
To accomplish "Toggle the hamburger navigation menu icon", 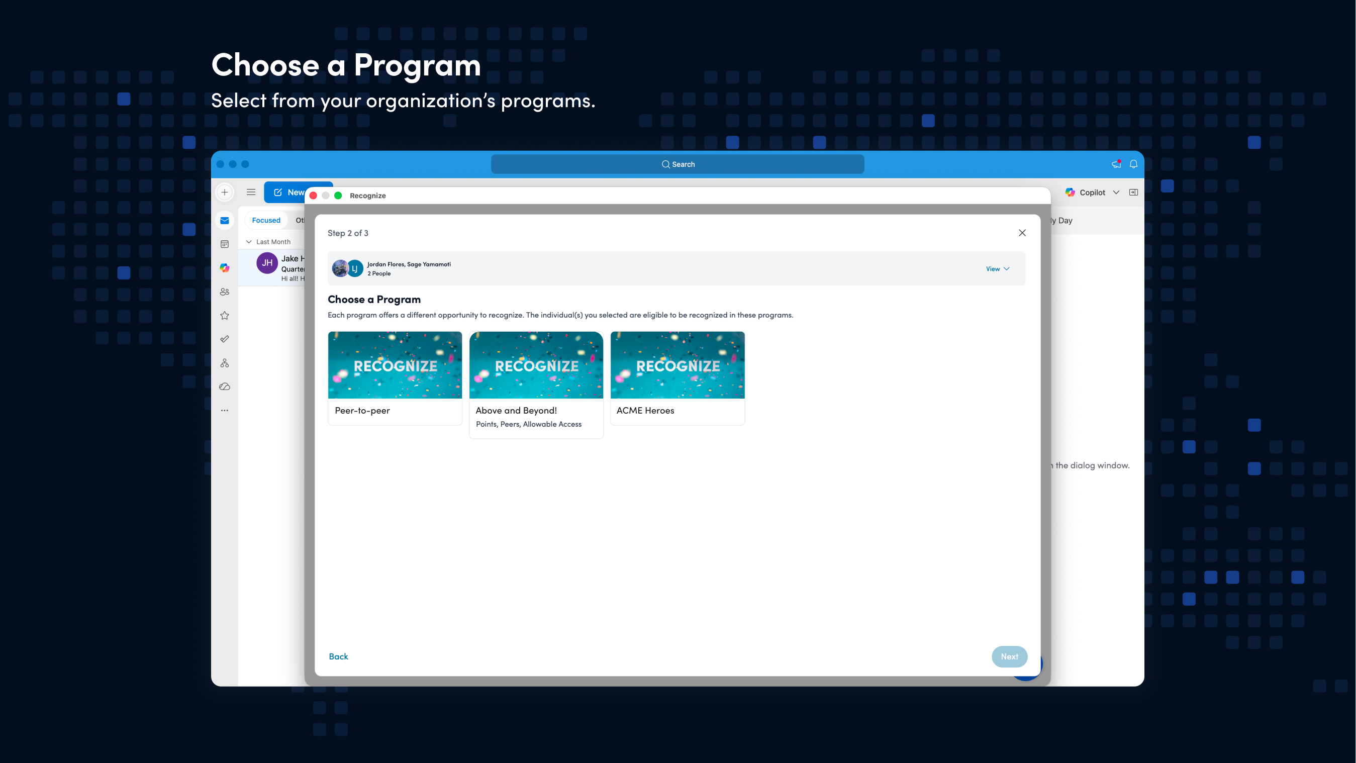I will coord(251,192).
